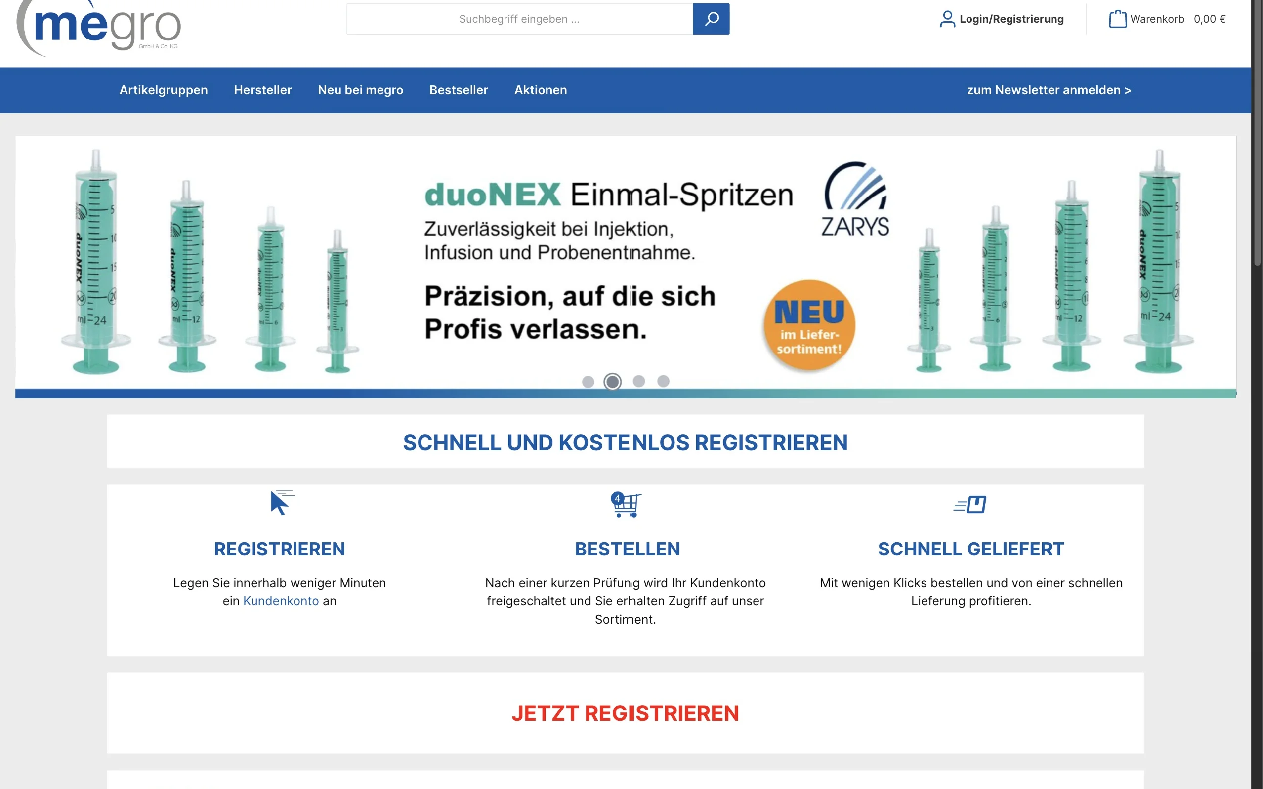This screenshot has height=789, width=1263.
Task: Click the REGISTRIEREN heading
Action: (x=279, y=549)
